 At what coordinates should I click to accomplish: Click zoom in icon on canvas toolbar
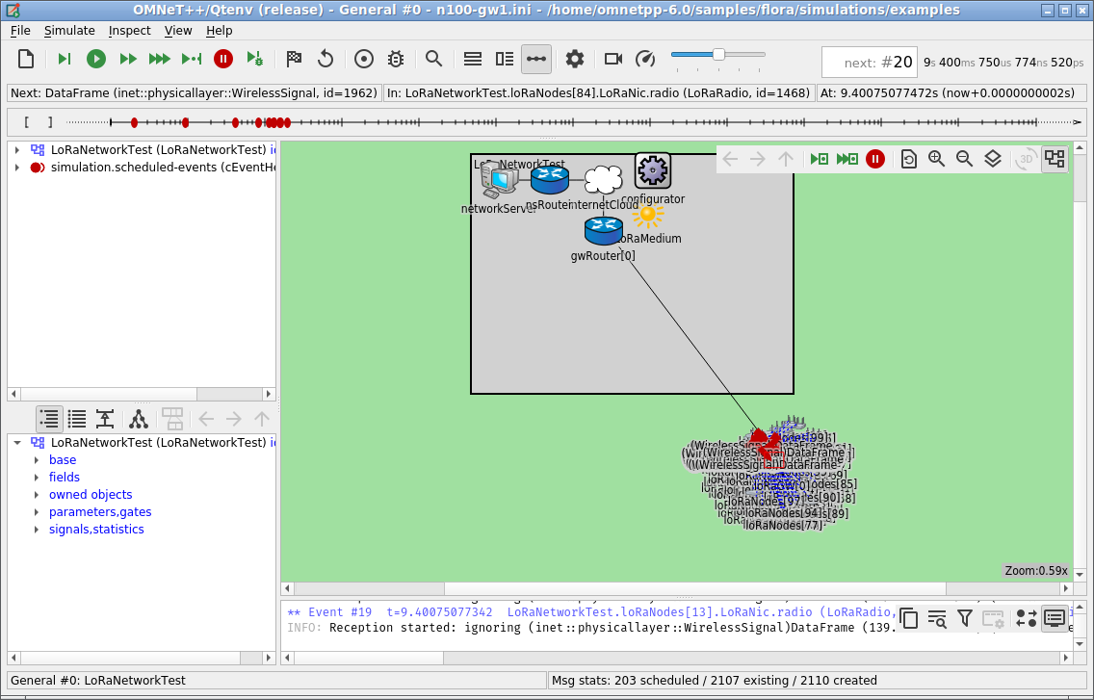pos(936,159)
